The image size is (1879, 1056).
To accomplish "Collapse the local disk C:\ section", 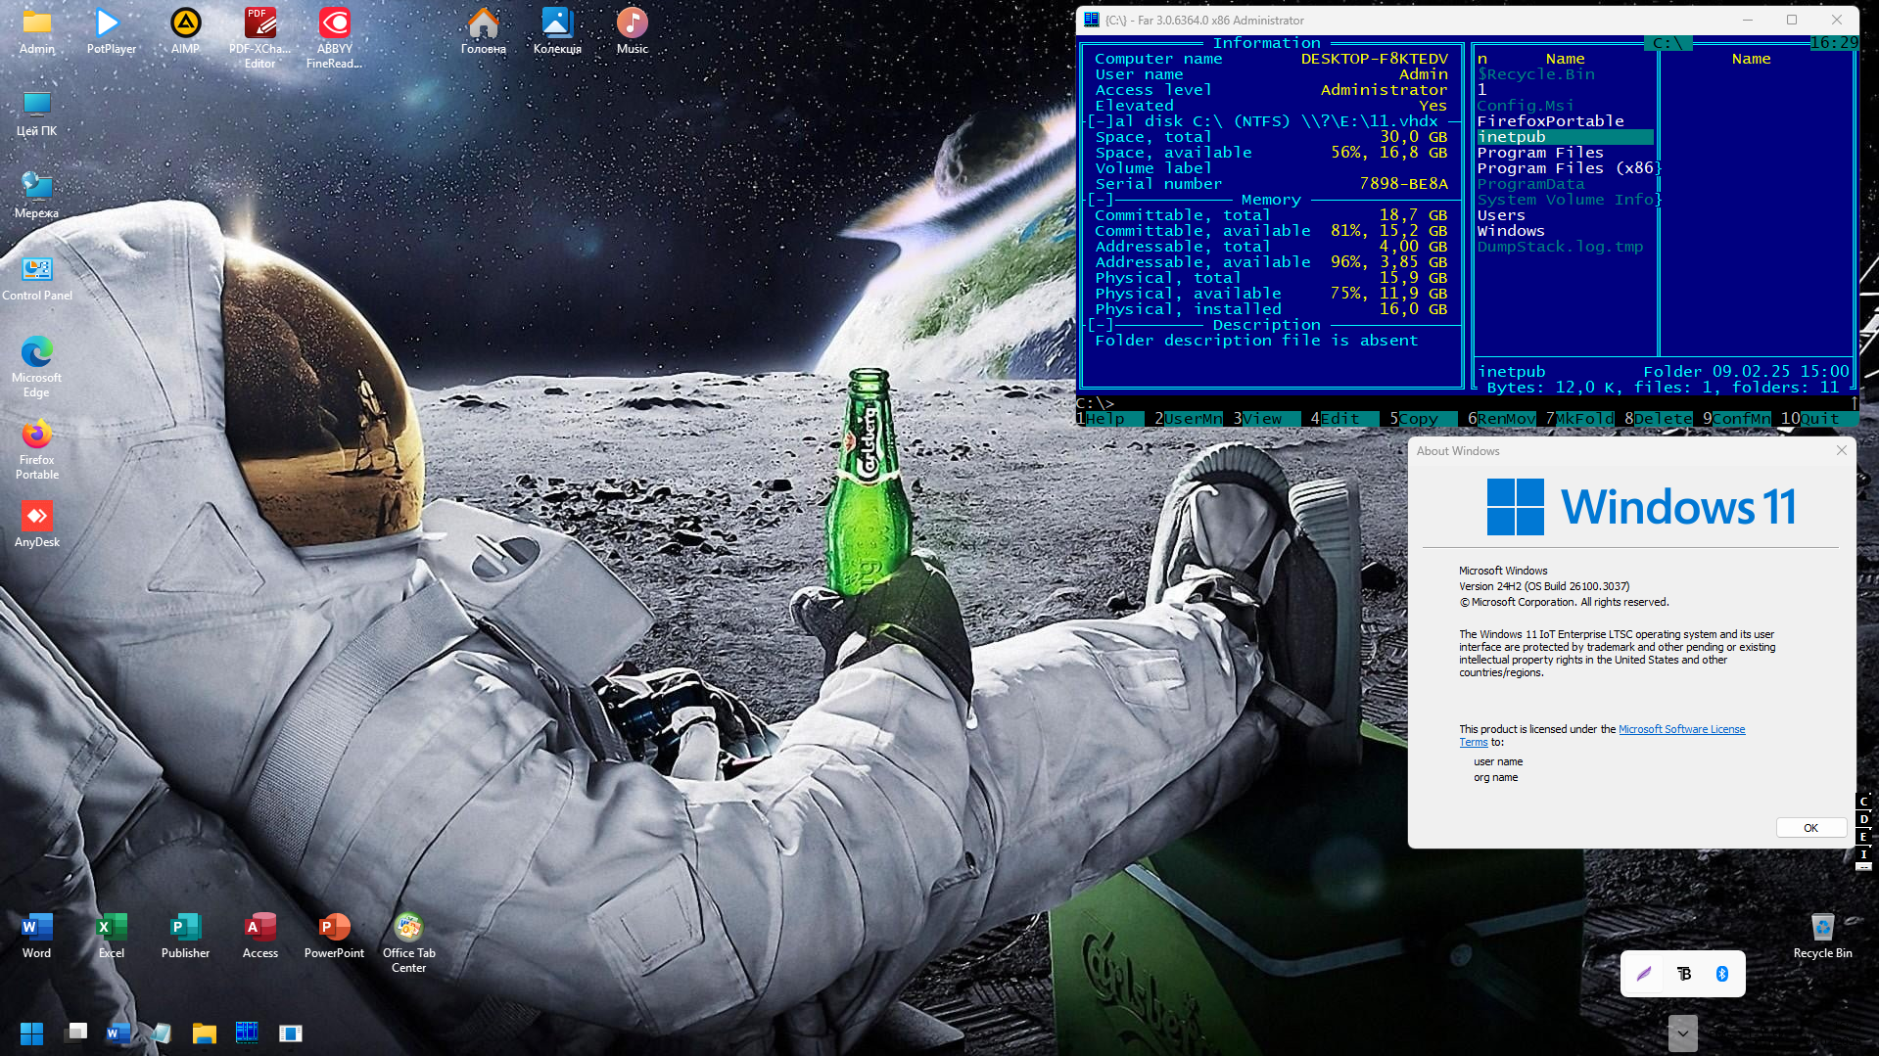I will [x=1101, y=121].
